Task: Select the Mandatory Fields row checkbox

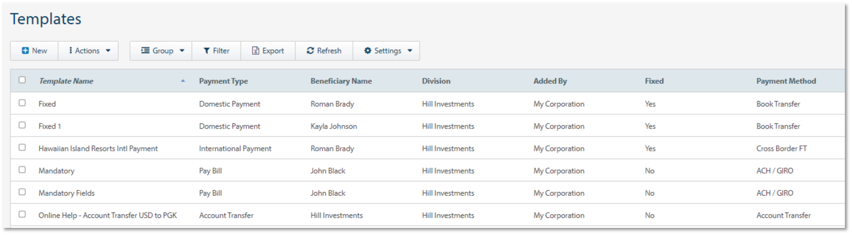Action: (x=22, y=192)
